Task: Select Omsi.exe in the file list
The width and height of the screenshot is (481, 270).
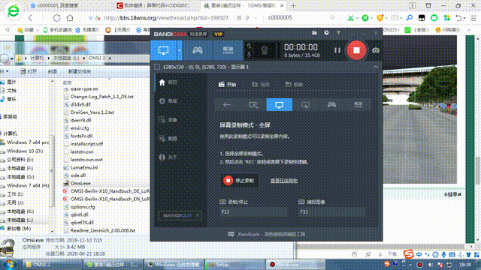Action: click(x=80, y=183)
